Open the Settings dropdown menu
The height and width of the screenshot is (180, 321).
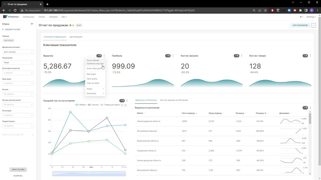tap(311, 17)
